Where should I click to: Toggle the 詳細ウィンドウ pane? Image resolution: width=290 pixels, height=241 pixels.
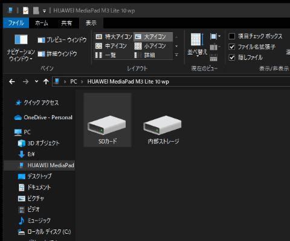click(x=57, y=54)
